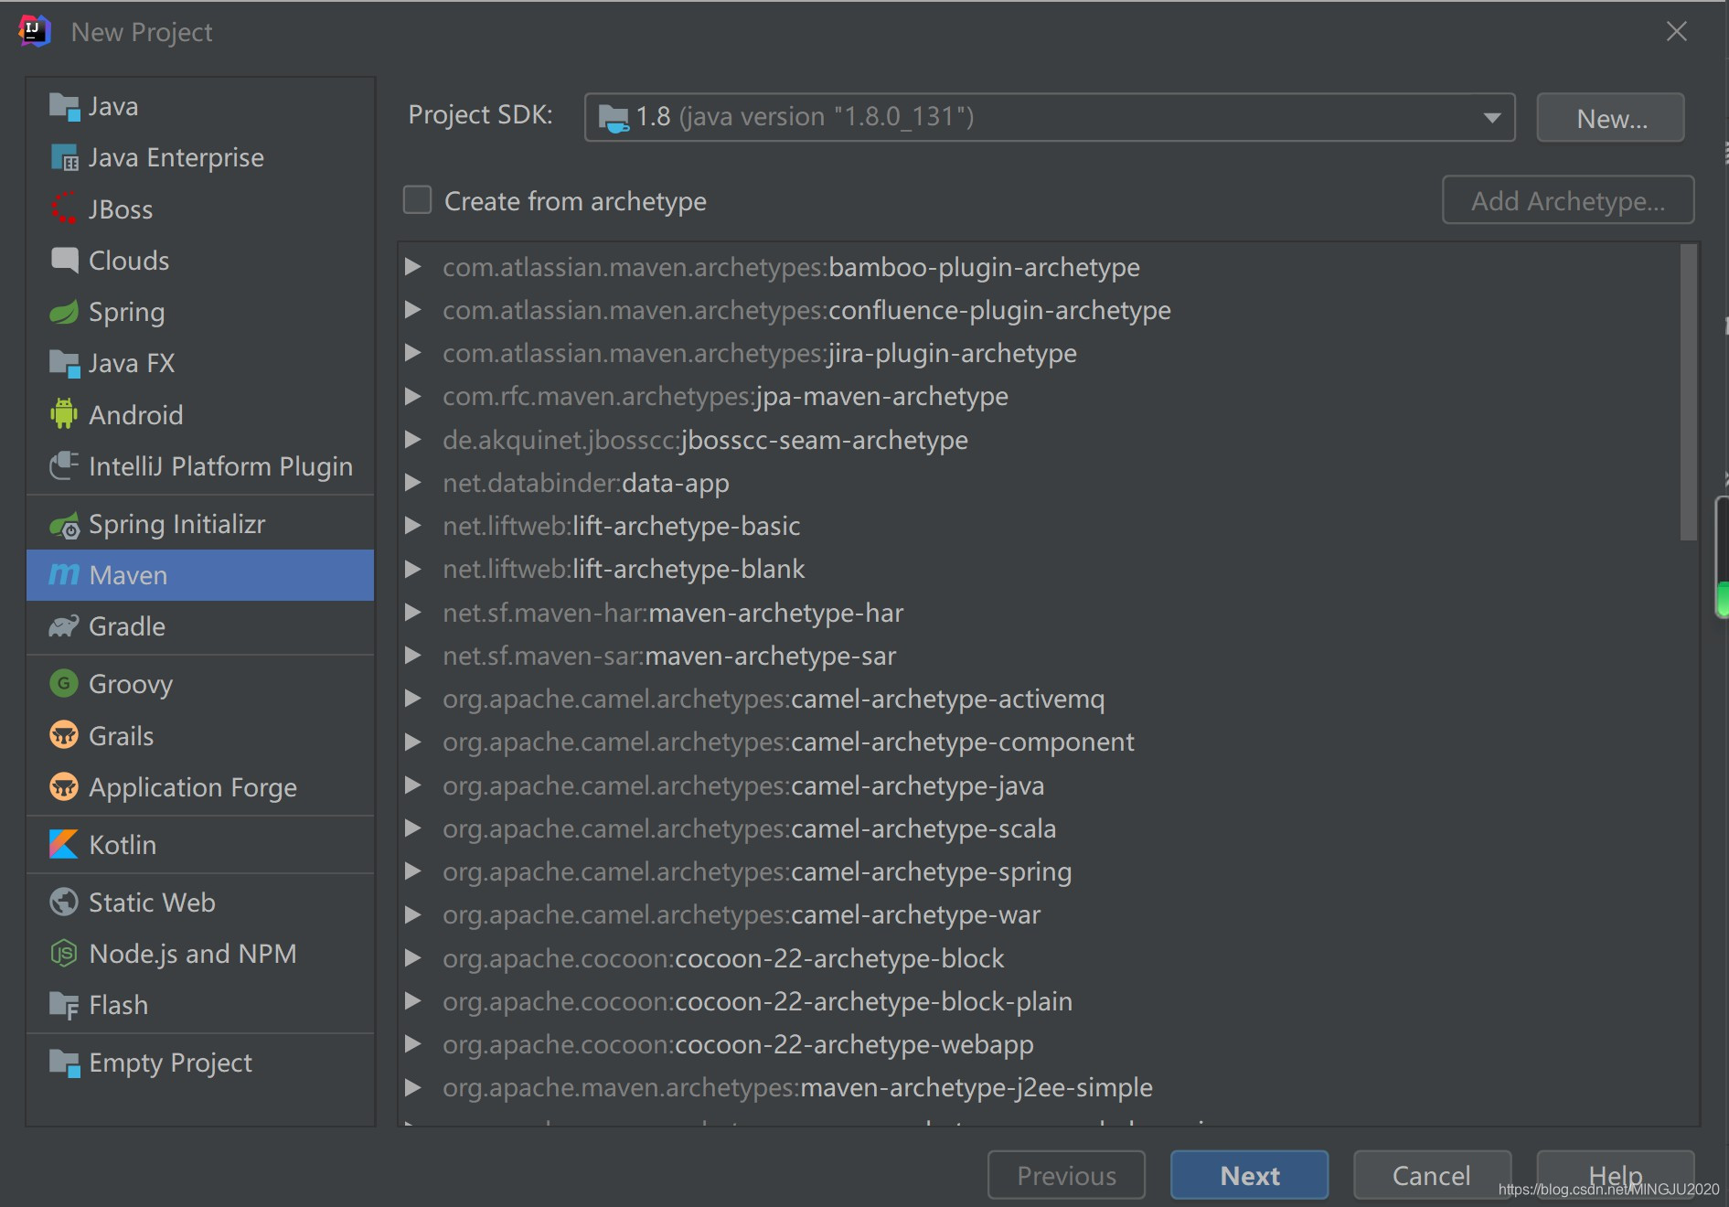Click the New... SDK button
Image resolution: width=1729 pixels, height=1207 pixels.
pos(1610,118)
